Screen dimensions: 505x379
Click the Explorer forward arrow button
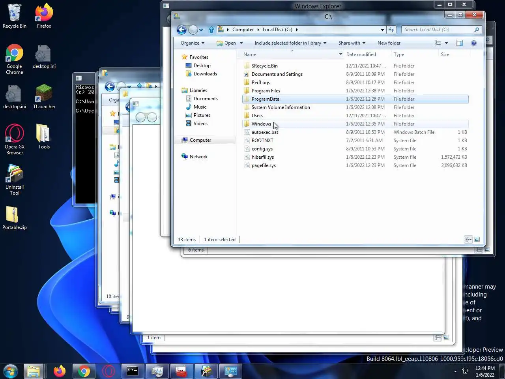(193, 30)
